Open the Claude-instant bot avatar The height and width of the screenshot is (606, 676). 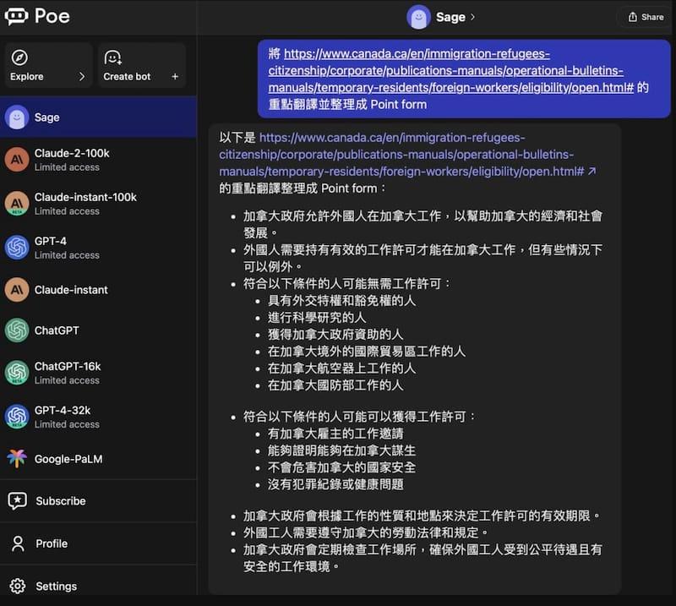(17, 289)
